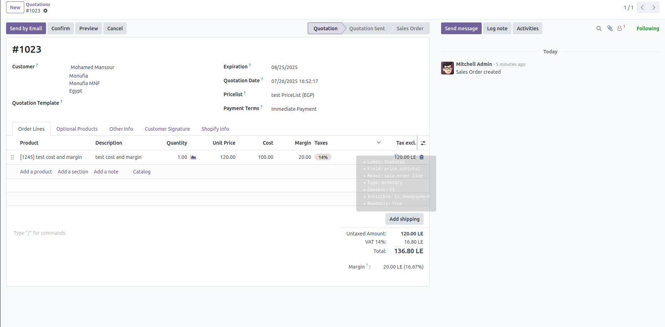Click the 14% tax tag

323,157
